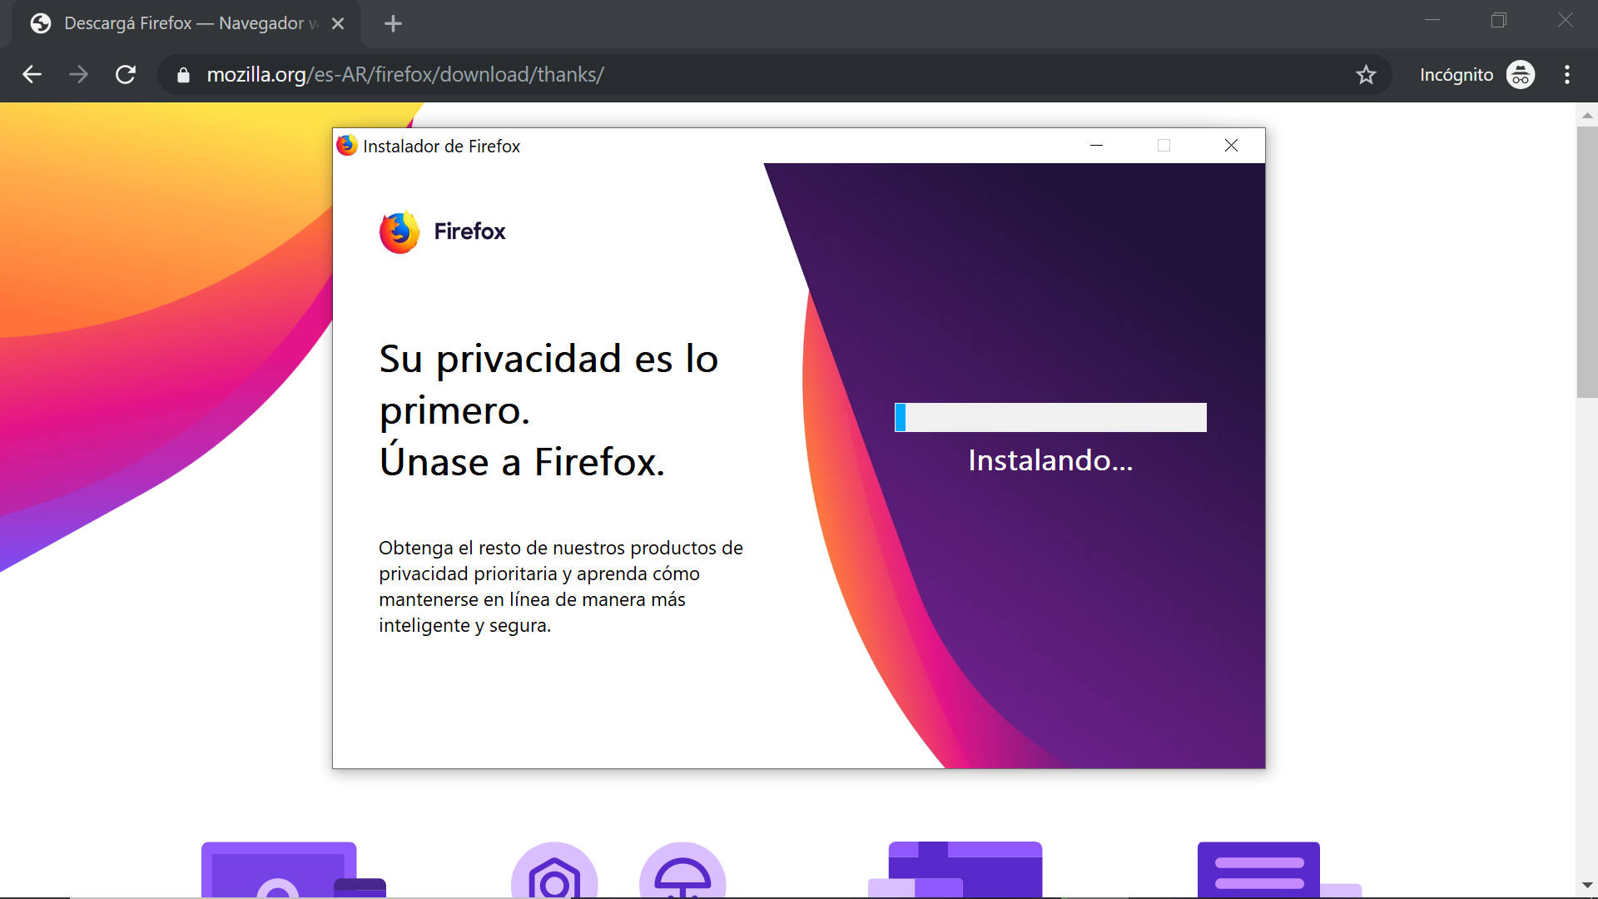Click the padlock site security icon
Screen dimensions: 1598x899
click(183, 75)
